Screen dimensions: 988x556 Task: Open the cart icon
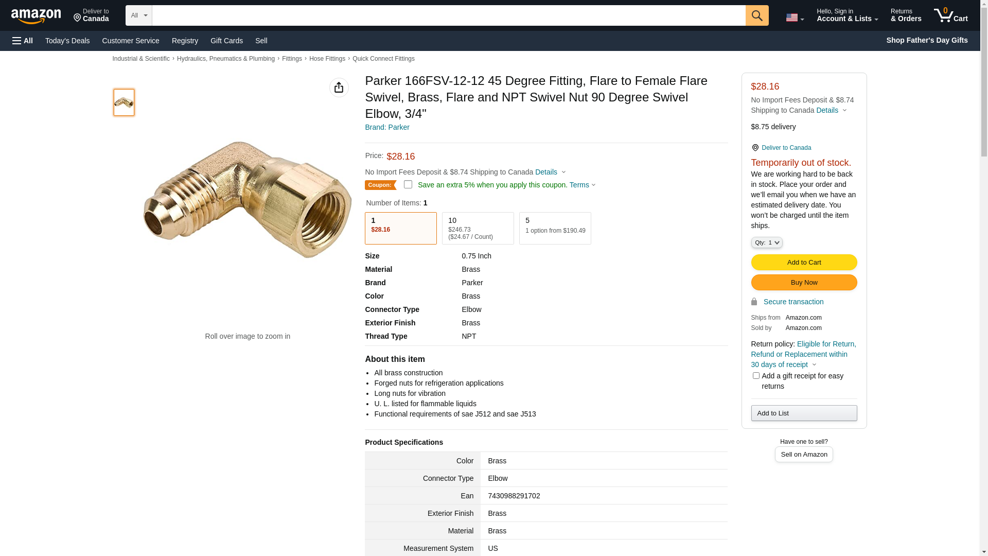(950, 15)
